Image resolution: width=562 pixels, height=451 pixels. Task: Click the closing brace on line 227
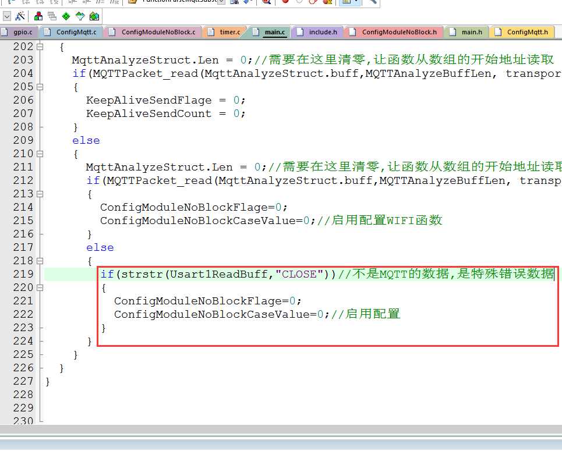pyautogui.click(x=48, y=382)
